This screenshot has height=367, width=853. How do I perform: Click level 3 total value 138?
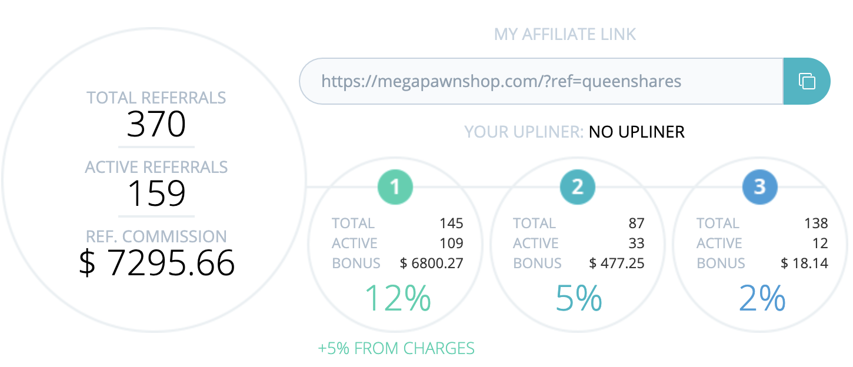click(x=816, y=223)
